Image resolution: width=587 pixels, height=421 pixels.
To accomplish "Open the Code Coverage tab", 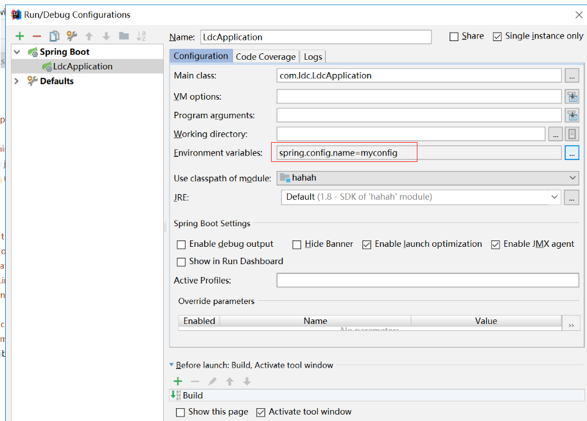I will [266, 57].
